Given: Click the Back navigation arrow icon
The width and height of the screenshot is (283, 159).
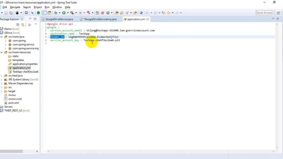Looking at the screenshot, I should [x=169, y=13].
